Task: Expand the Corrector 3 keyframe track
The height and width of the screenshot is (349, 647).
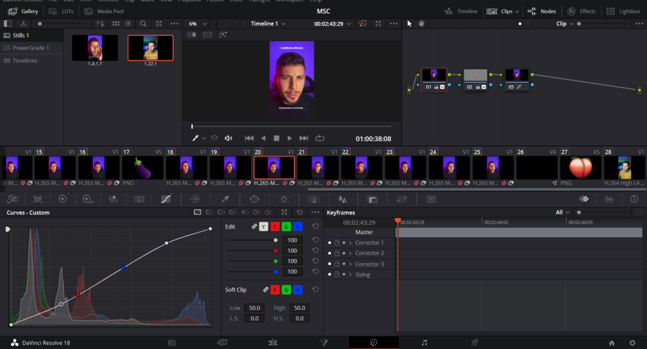Action: [350, 264]
